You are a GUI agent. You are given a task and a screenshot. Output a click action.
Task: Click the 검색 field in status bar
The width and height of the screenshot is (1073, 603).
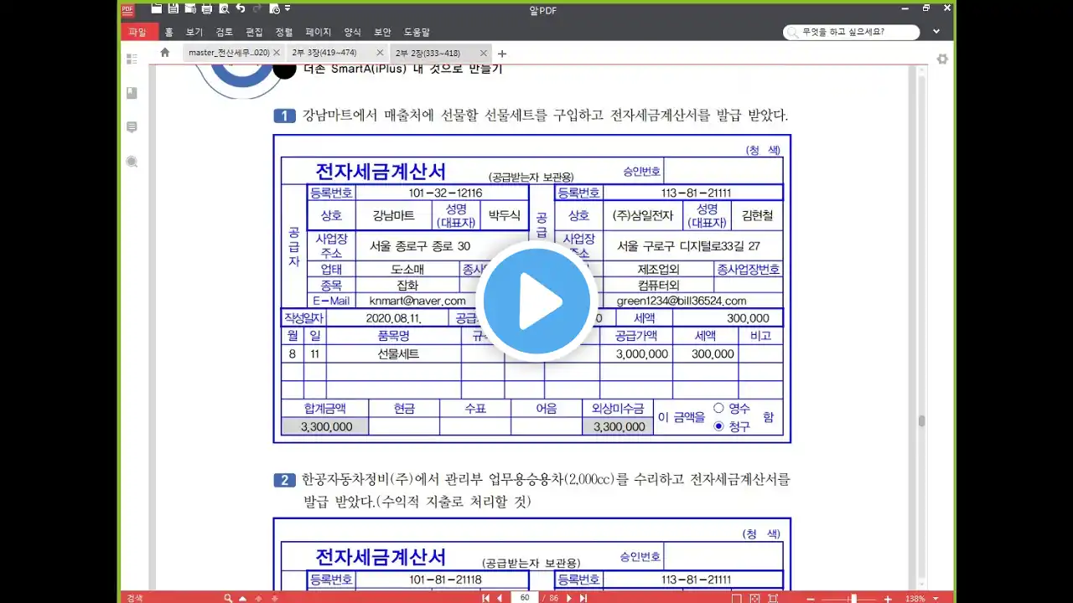click(x=172, y=598)
